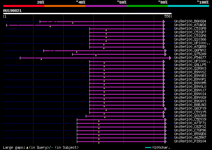Click yellow gap marker under P54677 bar

click(41, 59)
